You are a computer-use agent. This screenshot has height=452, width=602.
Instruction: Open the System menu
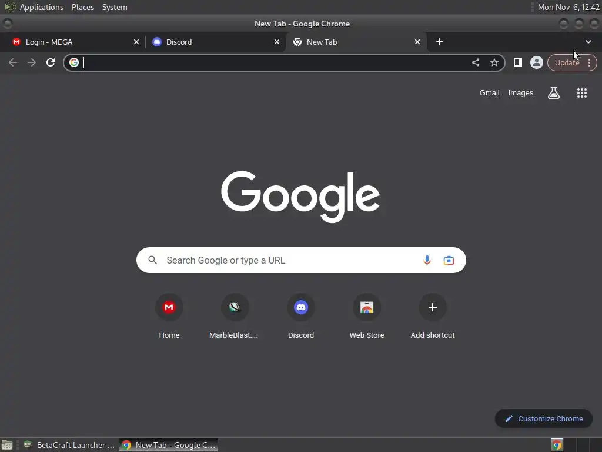click(x=115, y=7)
